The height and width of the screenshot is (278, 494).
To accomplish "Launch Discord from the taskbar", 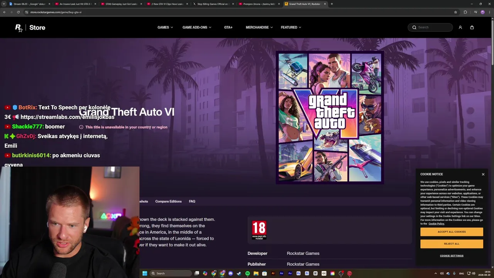I will pos(230,273).
